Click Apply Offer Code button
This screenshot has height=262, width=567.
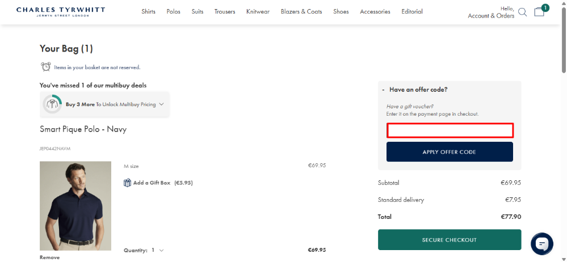click(450, 152)
